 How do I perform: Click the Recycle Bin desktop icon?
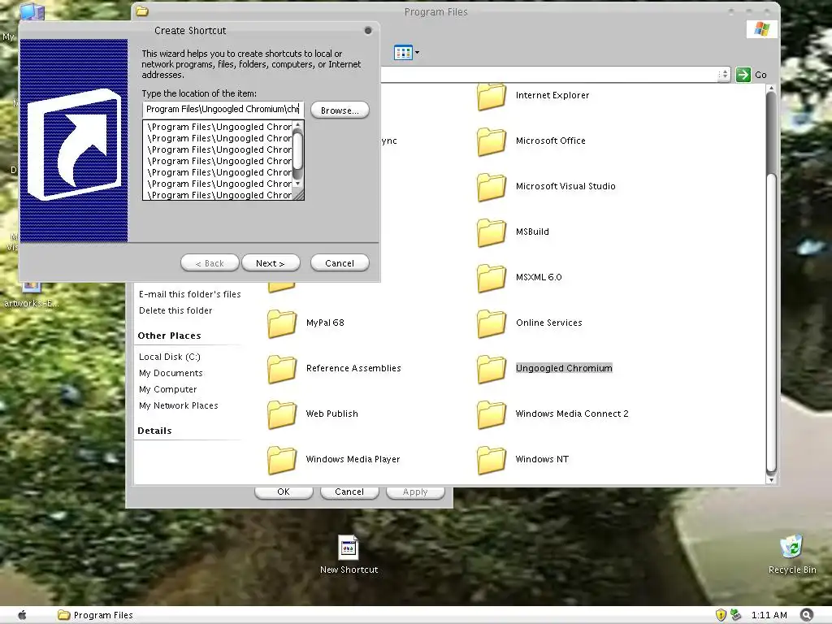click(791, 547)
